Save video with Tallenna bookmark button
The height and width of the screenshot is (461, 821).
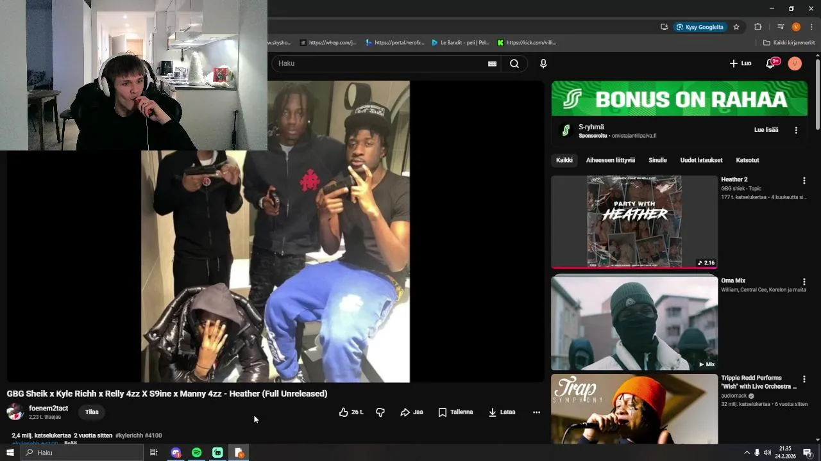point(455,412)
